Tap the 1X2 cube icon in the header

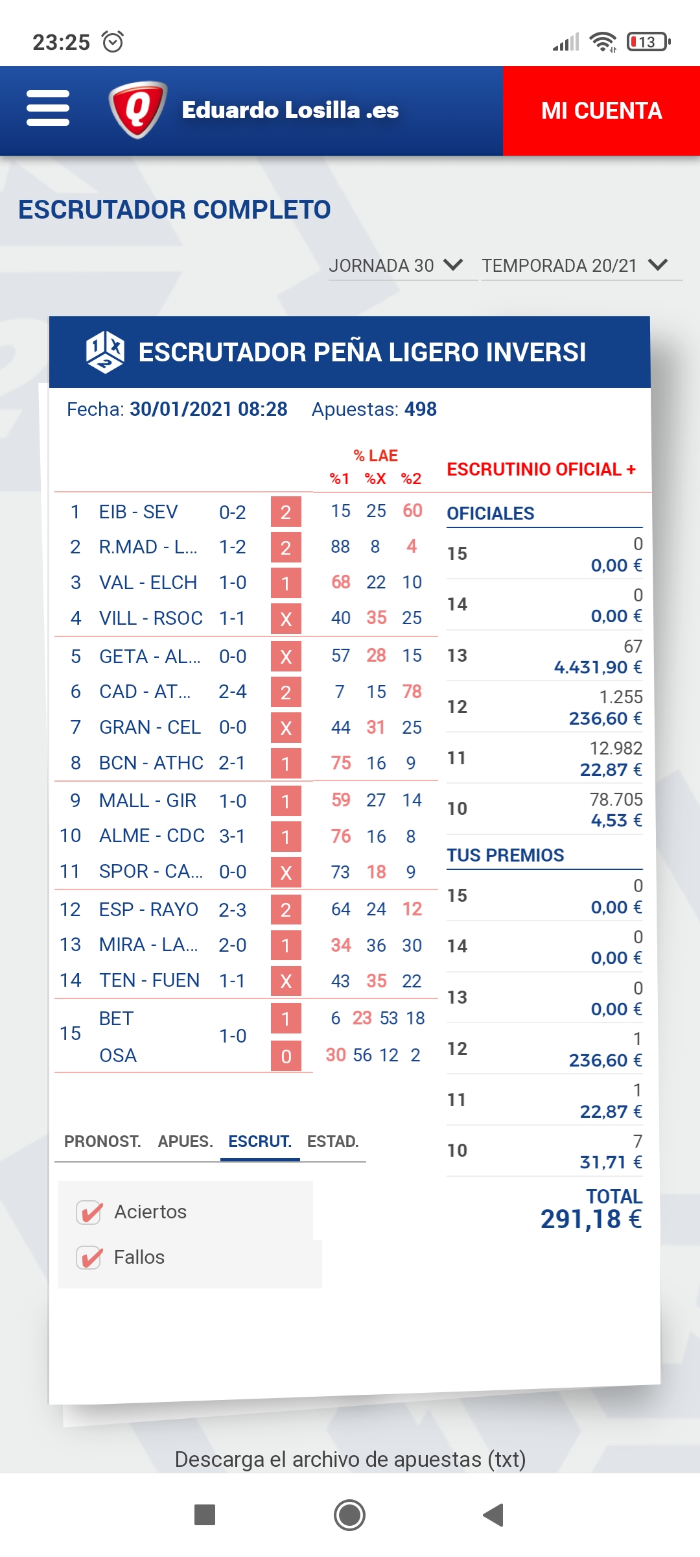[x=105, y=352]
